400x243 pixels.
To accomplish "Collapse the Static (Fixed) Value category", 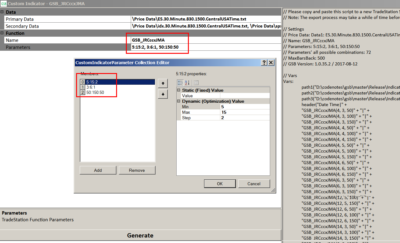I will point(179,90).
